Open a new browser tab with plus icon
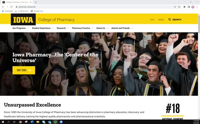This screenshot has width=200, height=124. (36, 2)
